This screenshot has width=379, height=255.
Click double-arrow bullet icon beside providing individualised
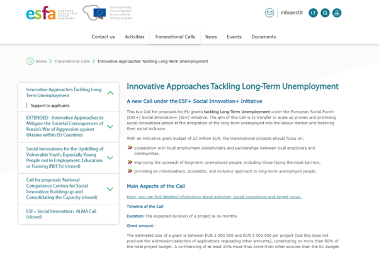click(x=130, y=171)
